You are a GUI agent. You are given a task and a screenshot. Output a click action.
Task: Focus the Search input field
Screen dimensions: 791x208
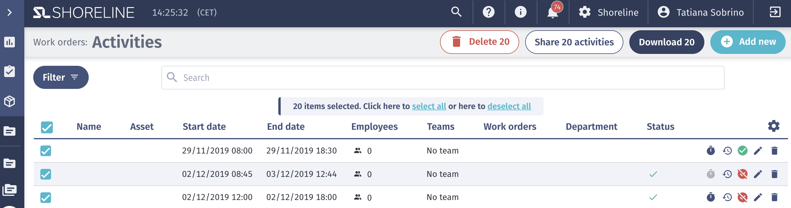[x=443, y=78]
